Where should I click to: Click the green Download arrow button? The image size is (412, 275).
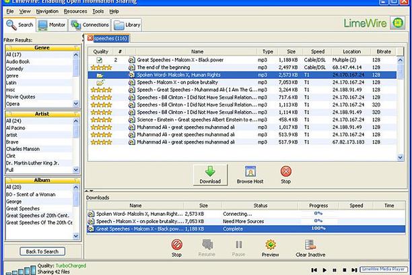[210, 175]
